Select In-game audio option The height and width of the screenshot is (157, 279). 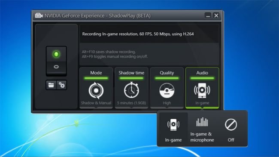click(173, 129)
